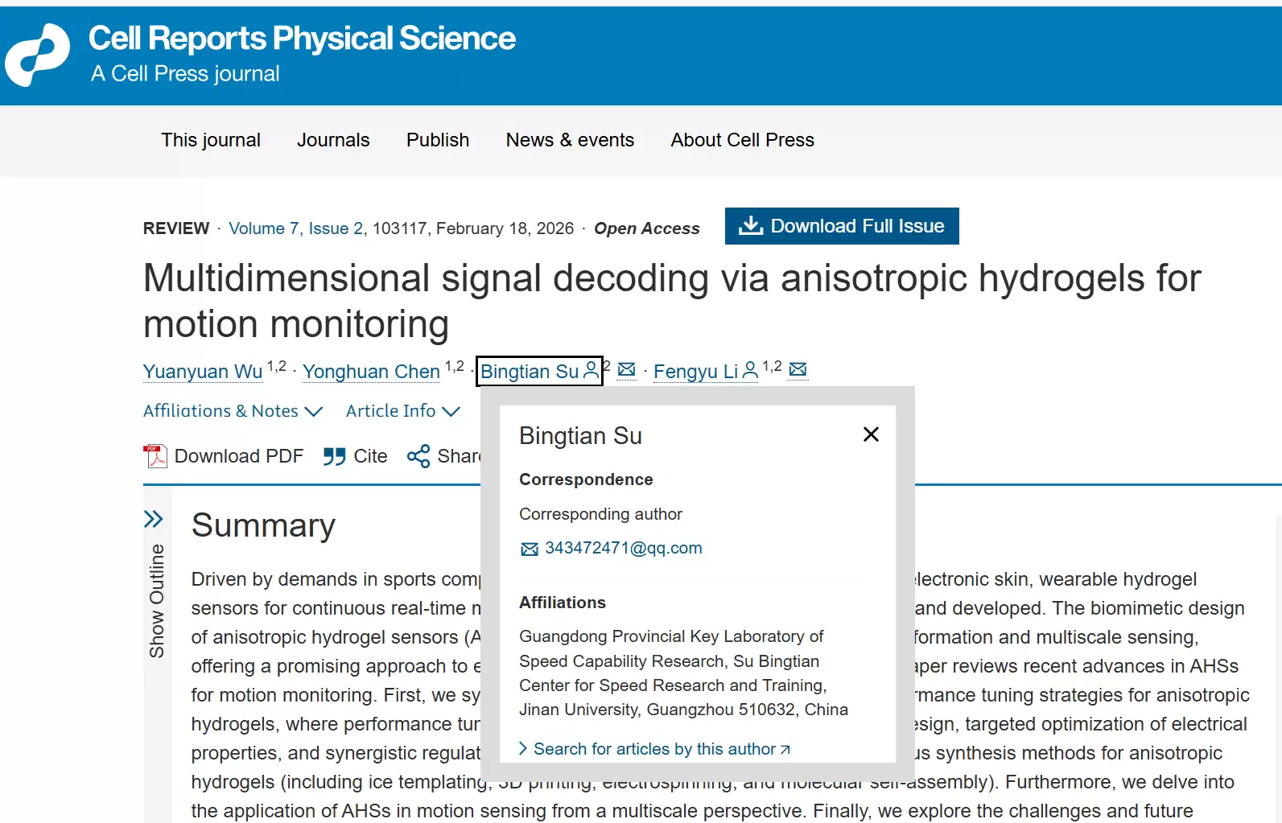Click the email envelope icon after Fengyu Li
This screenshot has height=823, width=1282.
click(798, 369)
